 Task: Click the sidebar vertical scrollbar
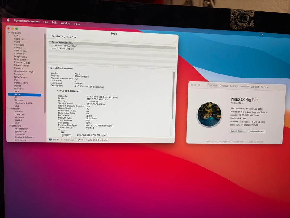coord(45,73)
